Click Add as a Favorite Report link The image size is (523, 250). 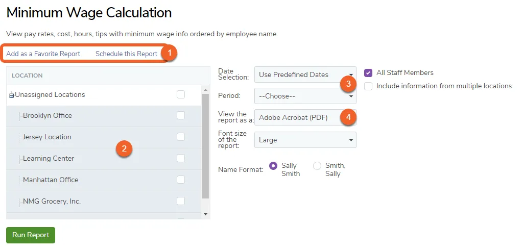[43, 54]
